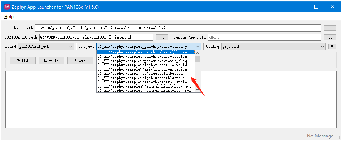Edit the Toochain Path input field
This screenshot has height=141, width=342.
click(x=178, y=28)
